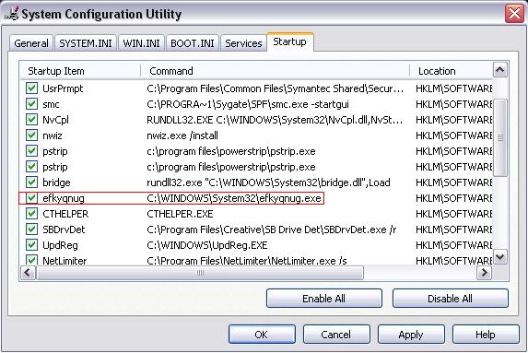Viewport: 528px width, 353px height.
Task: Select the UsrPrmpt row HKLM location text
Action: (x=454, y=88)
